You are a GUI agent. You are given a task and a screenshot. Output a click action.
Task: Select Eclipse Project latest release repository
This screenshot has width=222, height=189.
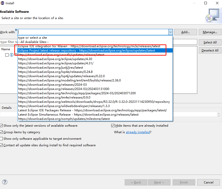tap(87, 51)
